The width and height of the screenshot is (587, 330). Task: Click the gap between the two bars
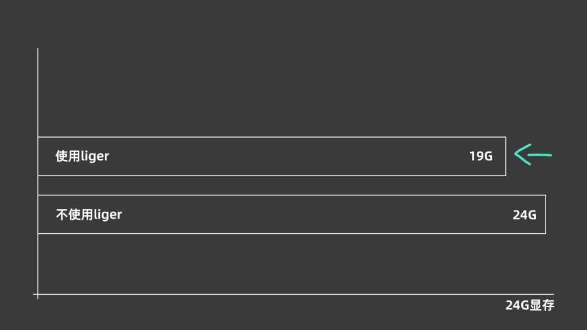(272, 185)
